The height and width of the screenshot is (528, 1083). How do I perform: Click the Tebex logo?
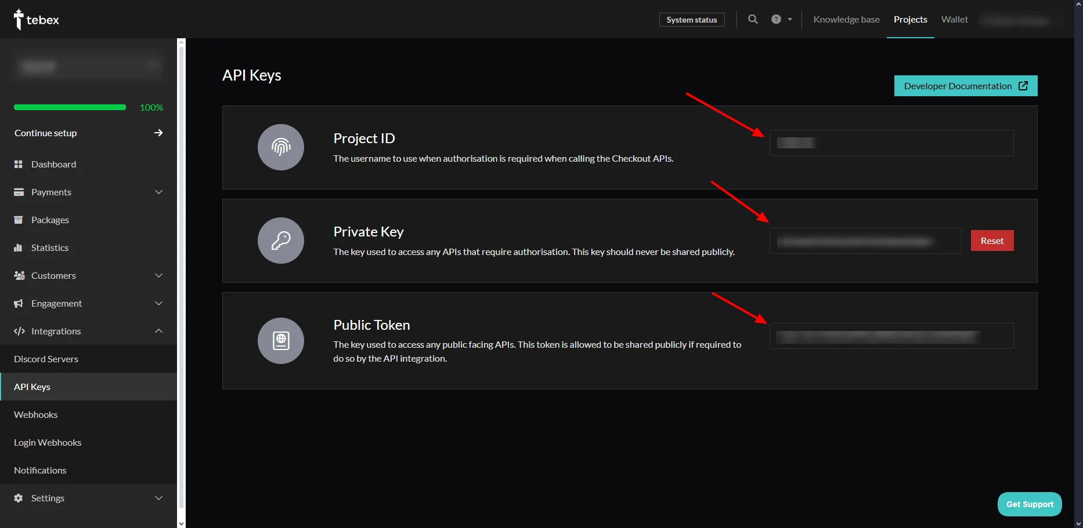(x=36, y=20)
